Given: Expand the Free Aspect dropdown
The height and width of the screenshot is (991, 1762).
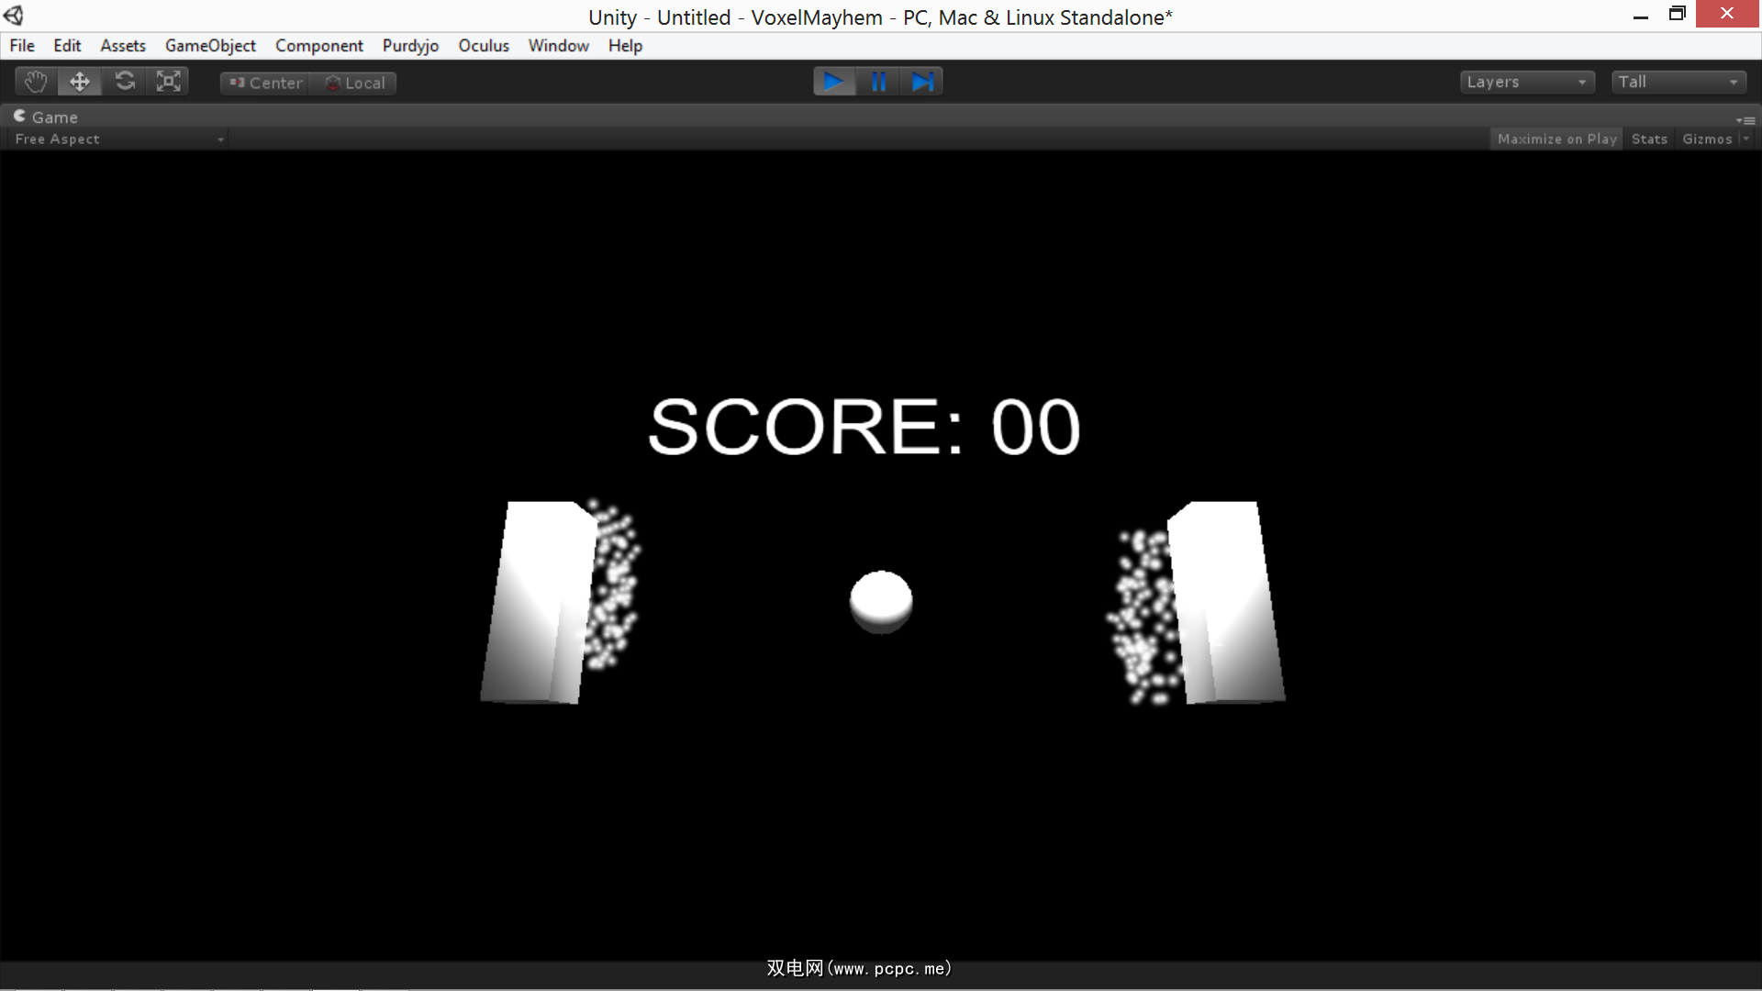Looking at the screenshot, I should 117,139.
